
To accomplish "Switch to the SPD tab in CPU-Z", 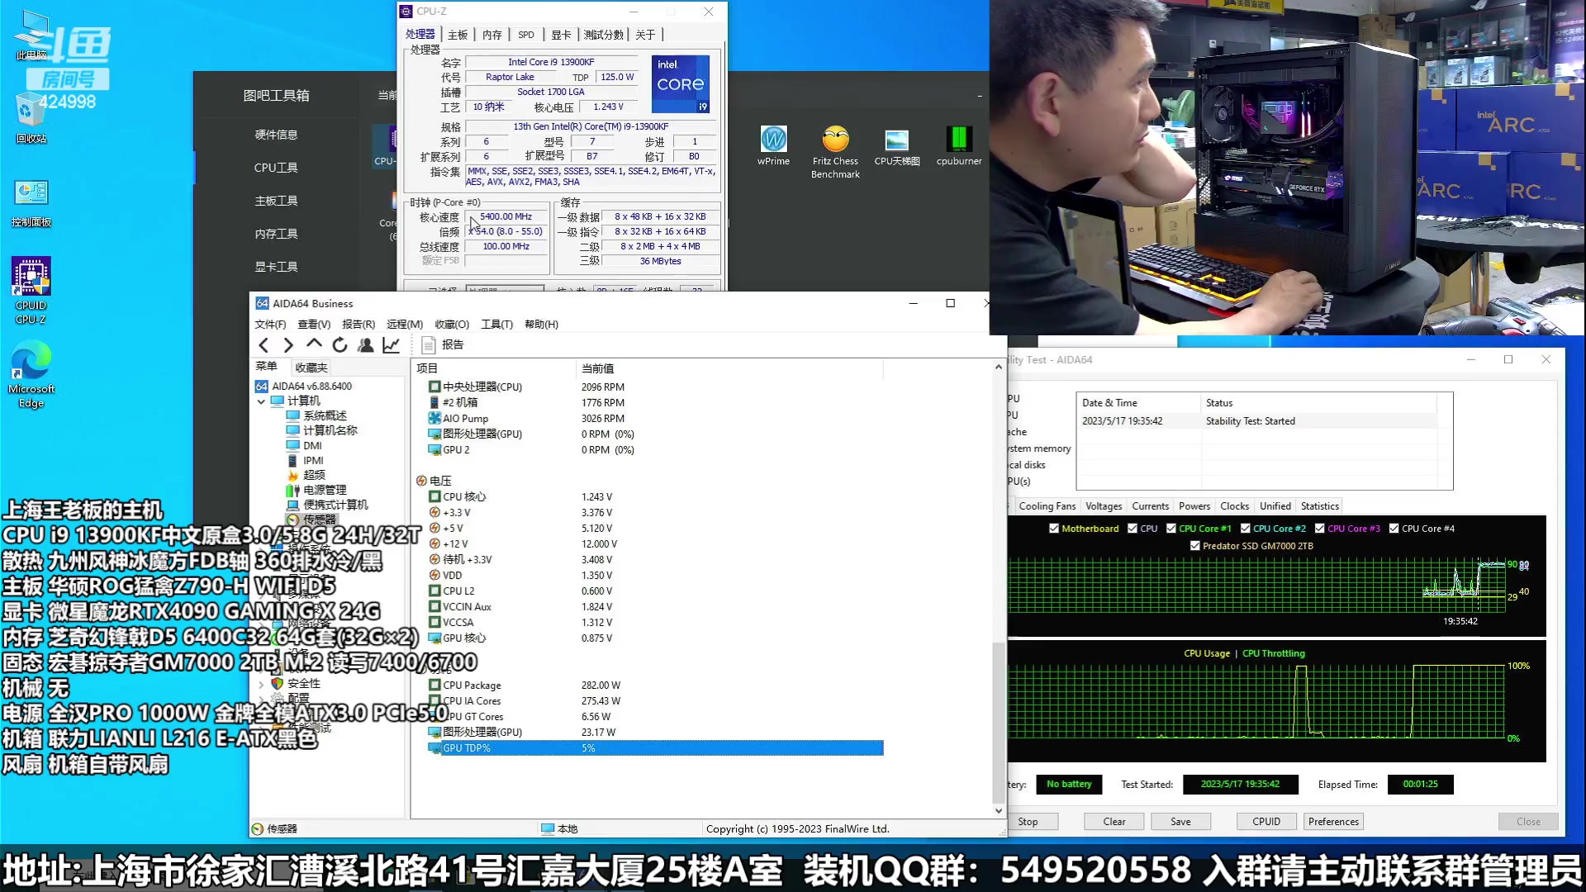I will pyautogui.click(x=526, y=35).
